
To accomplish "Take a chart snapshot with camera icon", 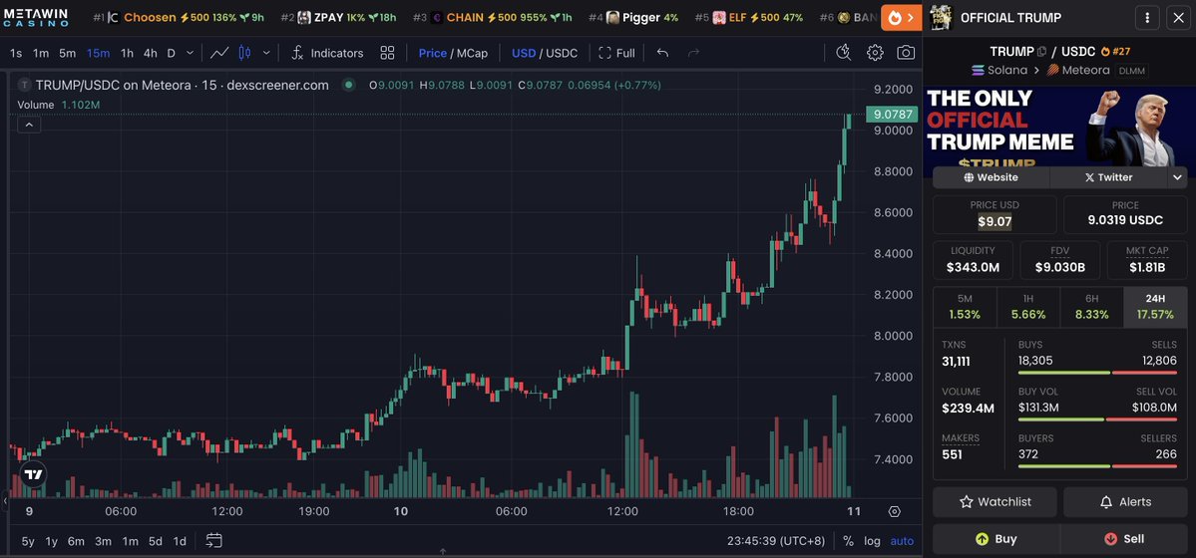I will [906, 53].
